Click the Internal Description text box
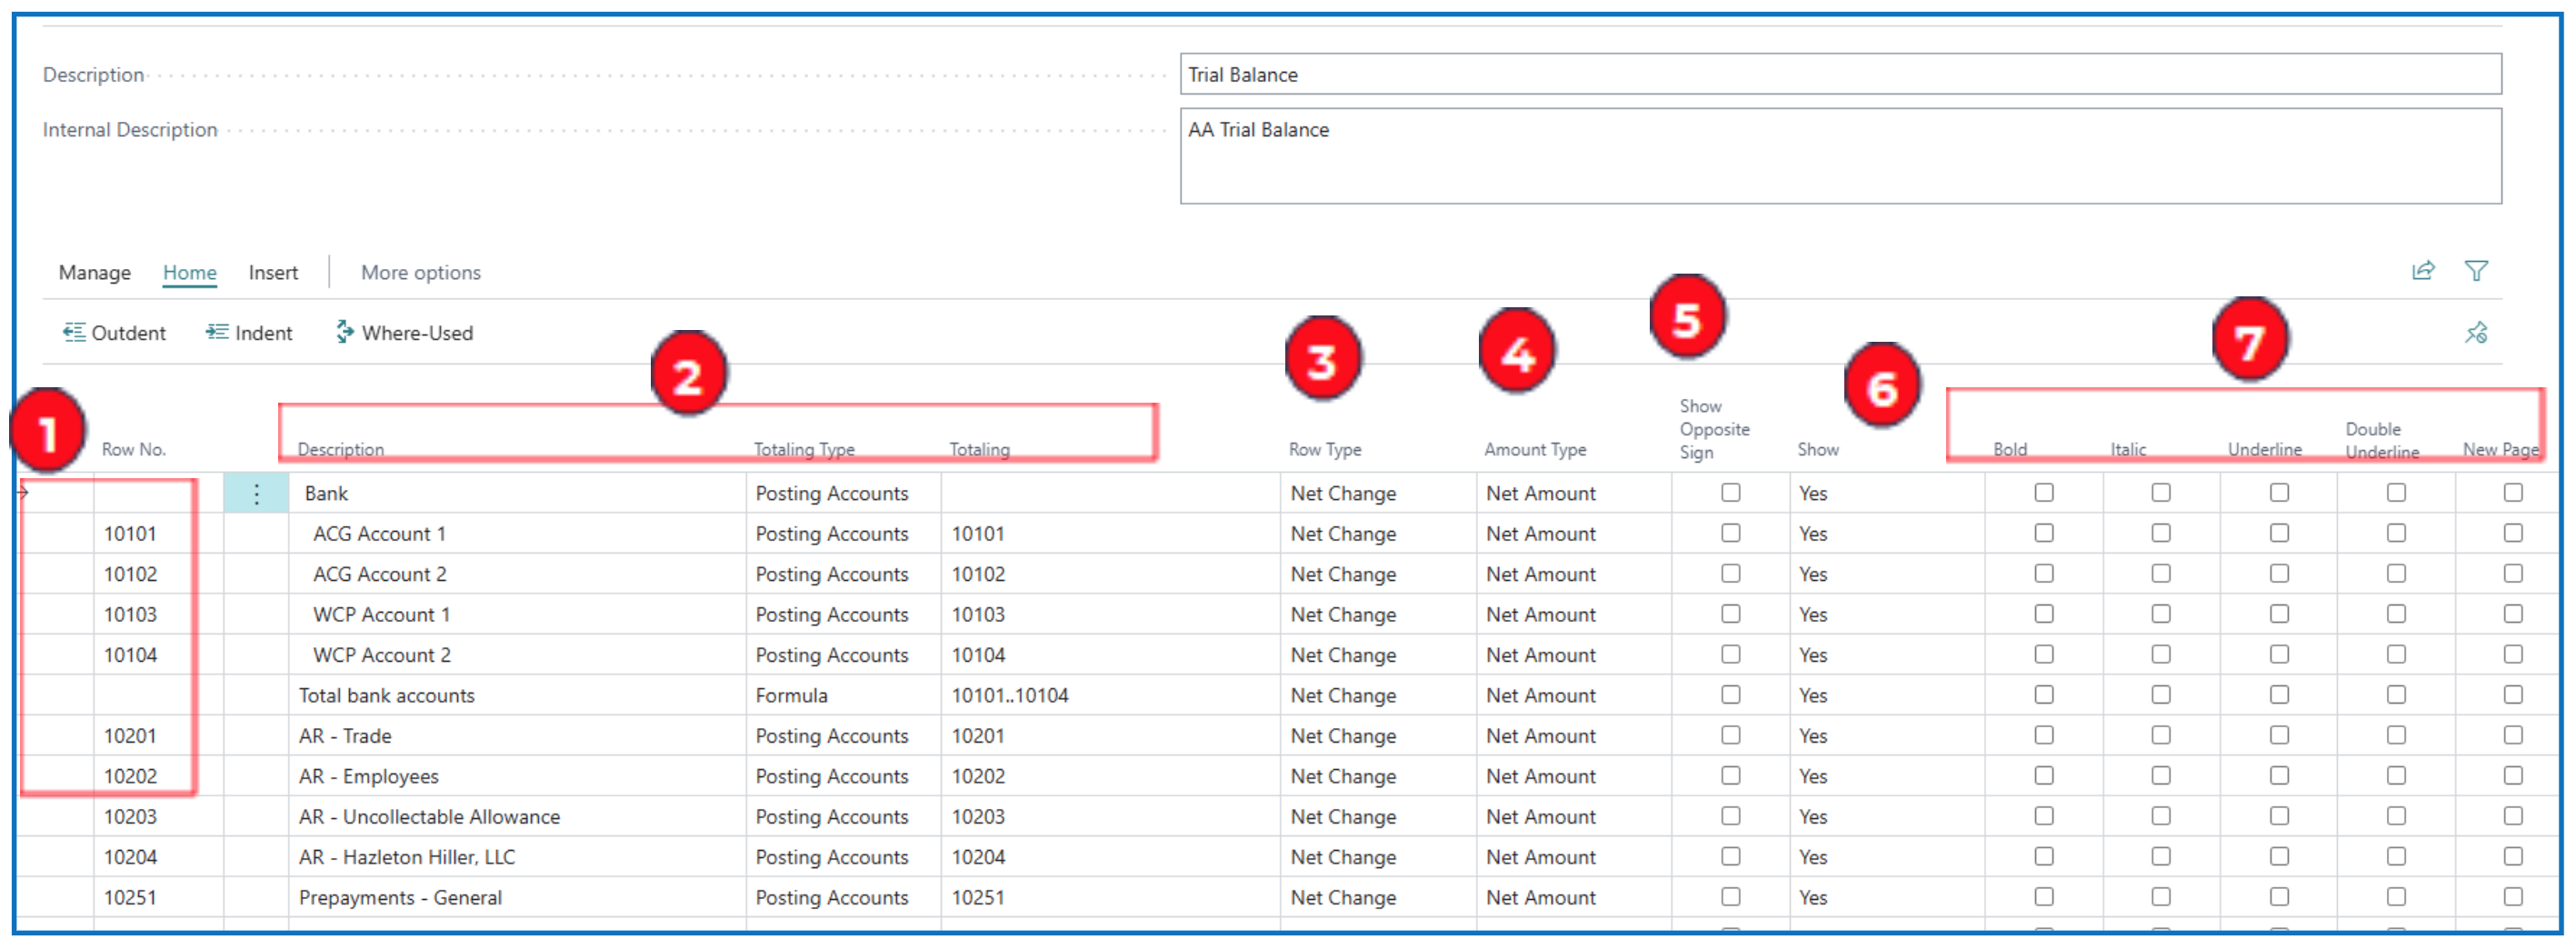The width and height of the screenshot is (2576, 949). pos(1840,157)
